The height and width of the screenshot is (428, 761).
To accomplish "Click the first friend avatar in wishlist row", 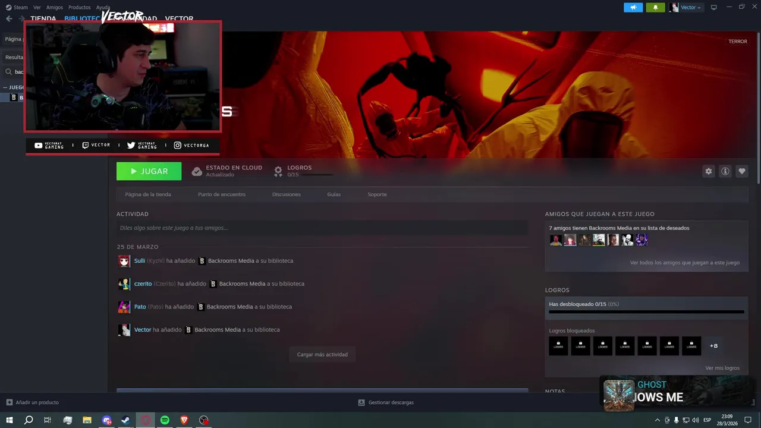I will (555, 240).
